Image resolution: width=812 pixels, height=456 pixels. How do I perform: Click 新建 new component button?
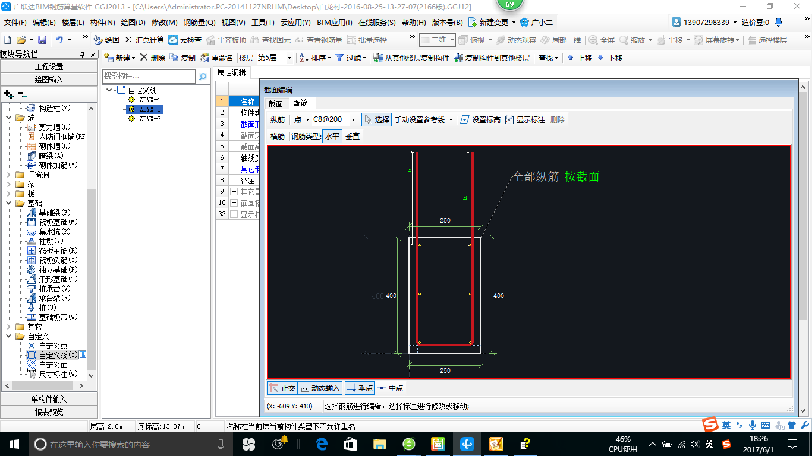(119, 58)
